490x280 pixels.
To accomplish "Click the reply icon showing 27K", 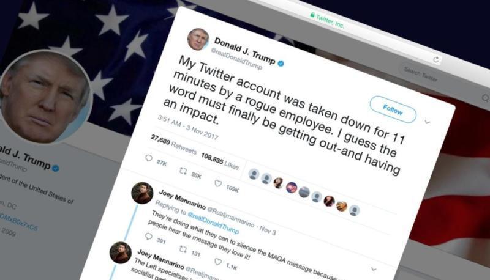I will (149, 158).
